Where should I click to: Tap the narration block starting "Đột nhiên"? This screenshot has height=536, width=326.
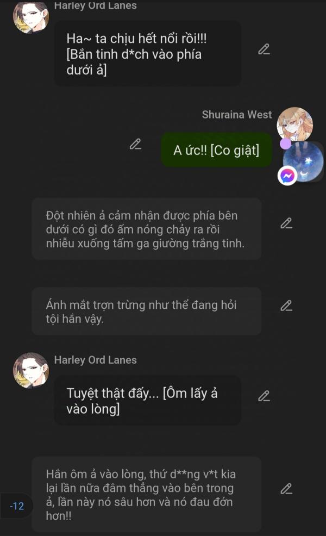point(147,229)
